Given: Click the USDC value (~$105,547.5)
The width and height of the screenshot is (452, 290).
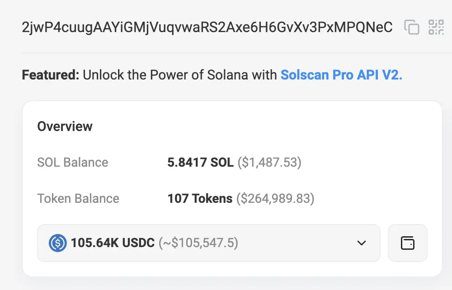Looking at the screenshot, I should [x=198, y=243].
